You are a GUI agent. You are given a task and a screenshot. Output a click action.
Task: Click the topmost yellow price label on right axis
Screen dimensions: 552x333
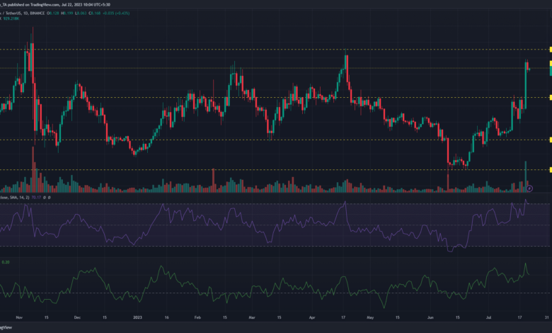[549, 50]
